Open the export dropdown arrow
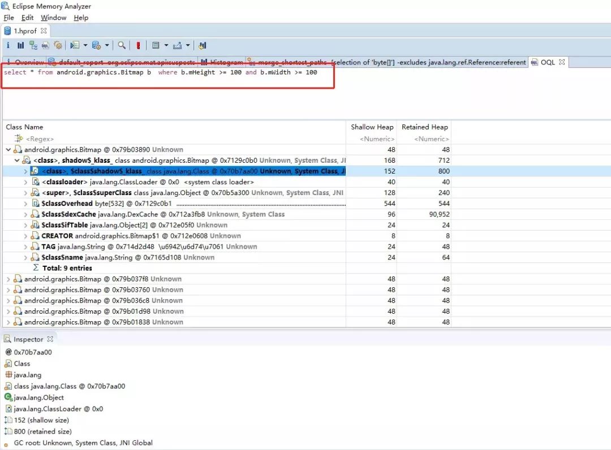The image size is (611, 450). coord(188,45)
